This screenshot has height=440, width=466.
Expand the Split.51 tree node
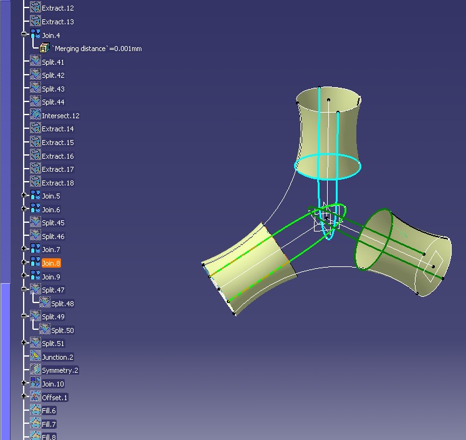click(x=24, y=342)
